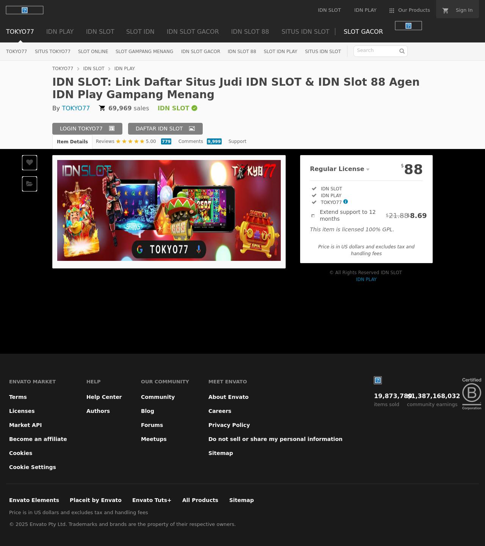Open the Our Products grid icon
The height and width of the screenshot is (546, 485).
click(392, 11)
